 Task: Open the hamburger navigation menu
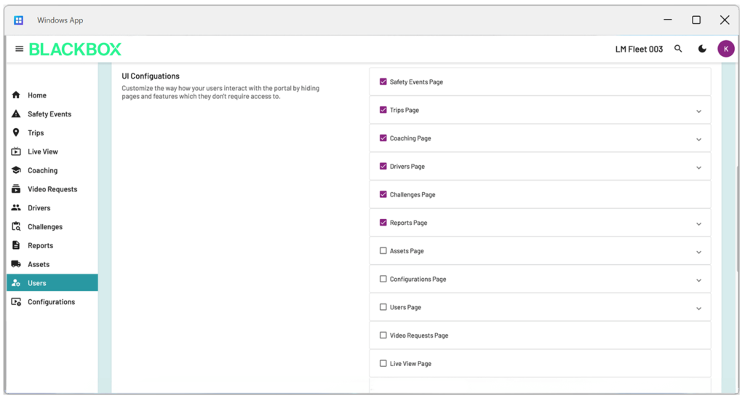(19, 49)
